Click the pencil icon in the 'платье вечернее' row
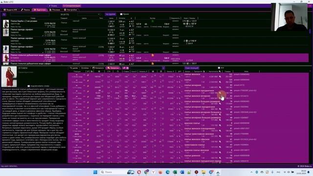 (x=88, y=86)
